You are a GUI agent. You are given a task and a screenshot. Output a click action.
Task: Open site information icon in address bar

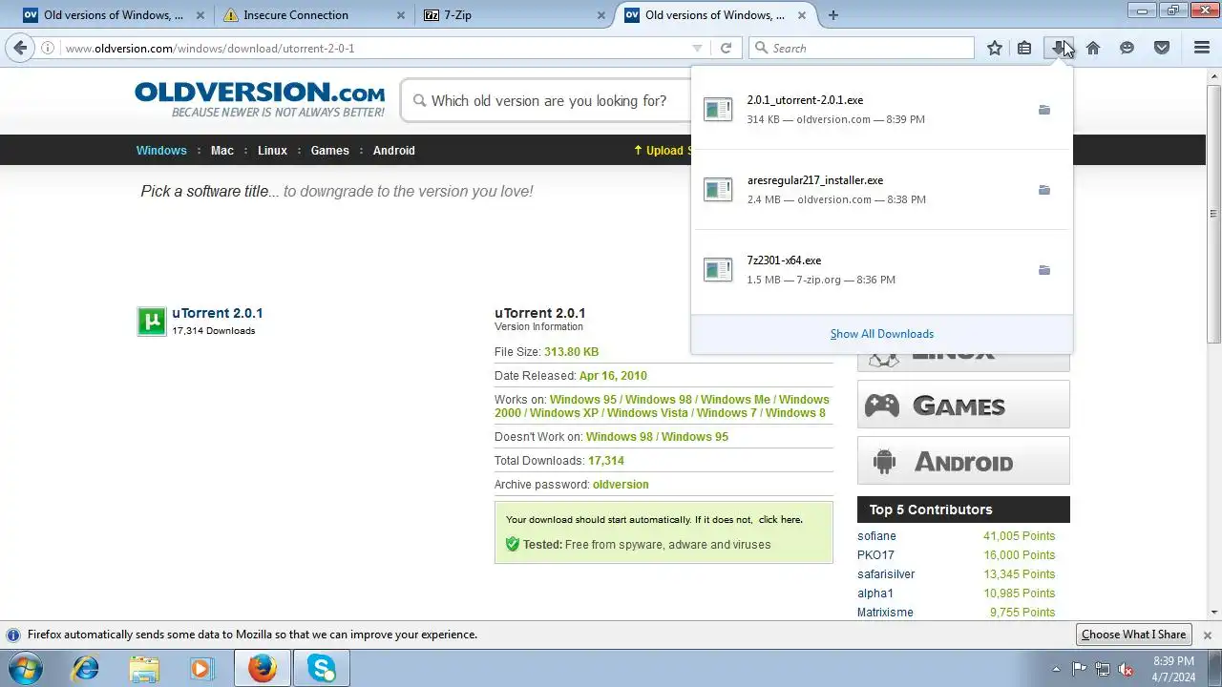point(48,48)
